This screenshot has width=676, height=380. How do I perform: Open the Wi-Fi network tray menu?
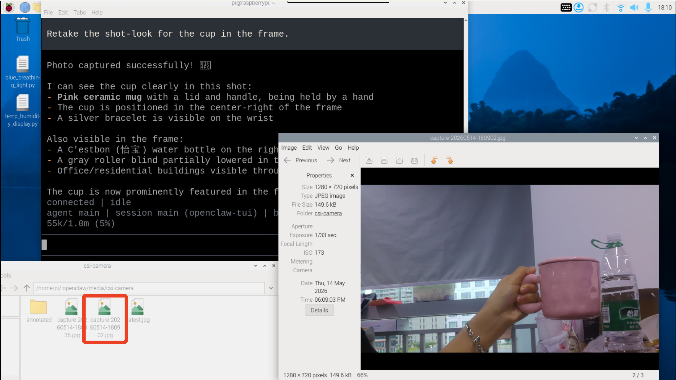(x=621, y=7)
